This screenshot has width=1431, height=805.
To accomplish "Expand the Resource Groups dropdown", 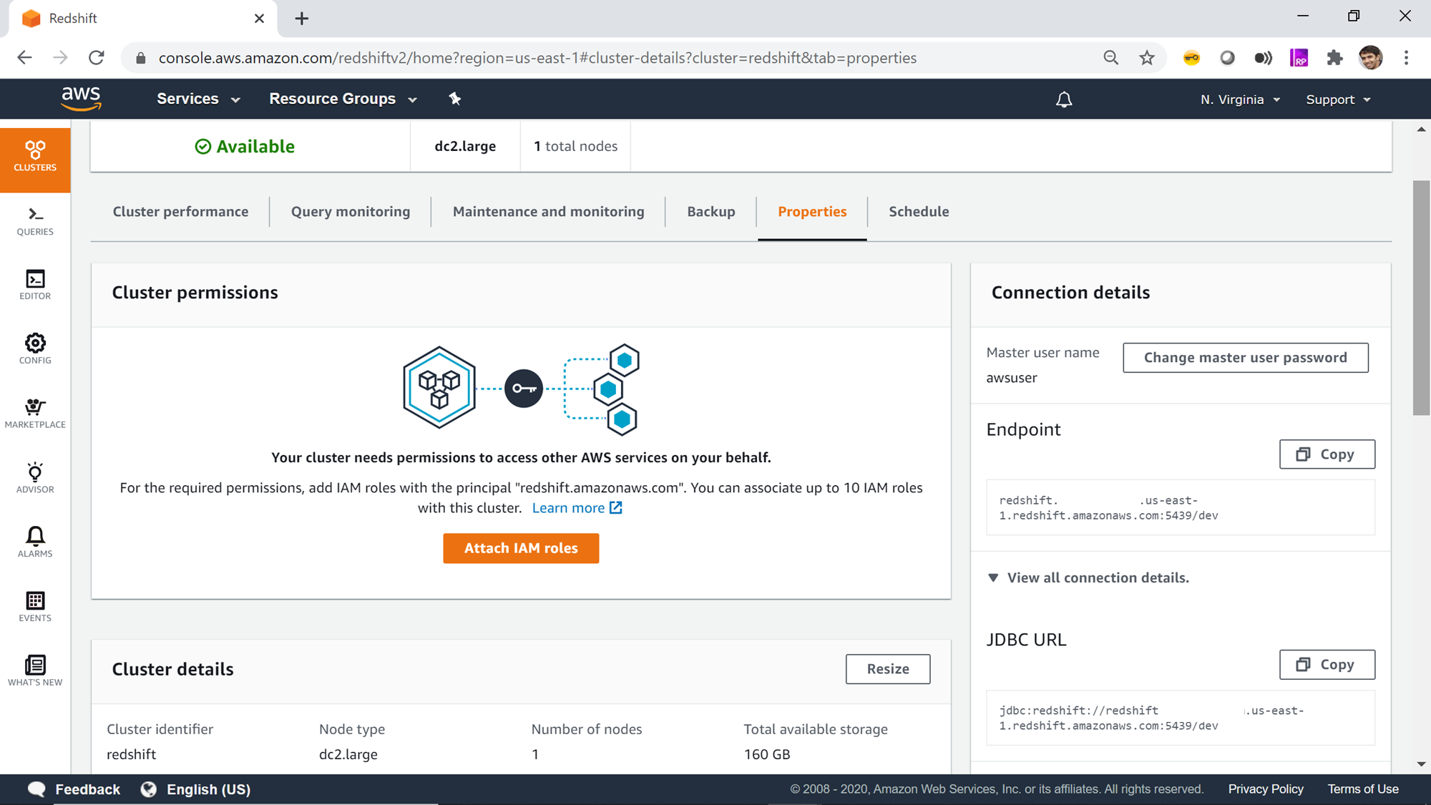I will click(x=343, y=99).
